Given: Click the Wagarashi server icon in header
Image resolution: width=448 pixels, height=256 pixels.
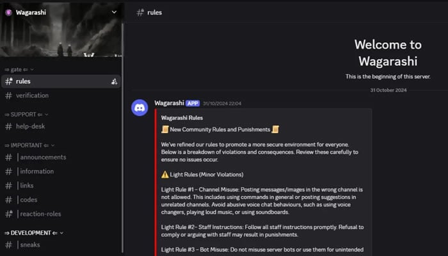Looking at the screenshot, I should 9,12.
